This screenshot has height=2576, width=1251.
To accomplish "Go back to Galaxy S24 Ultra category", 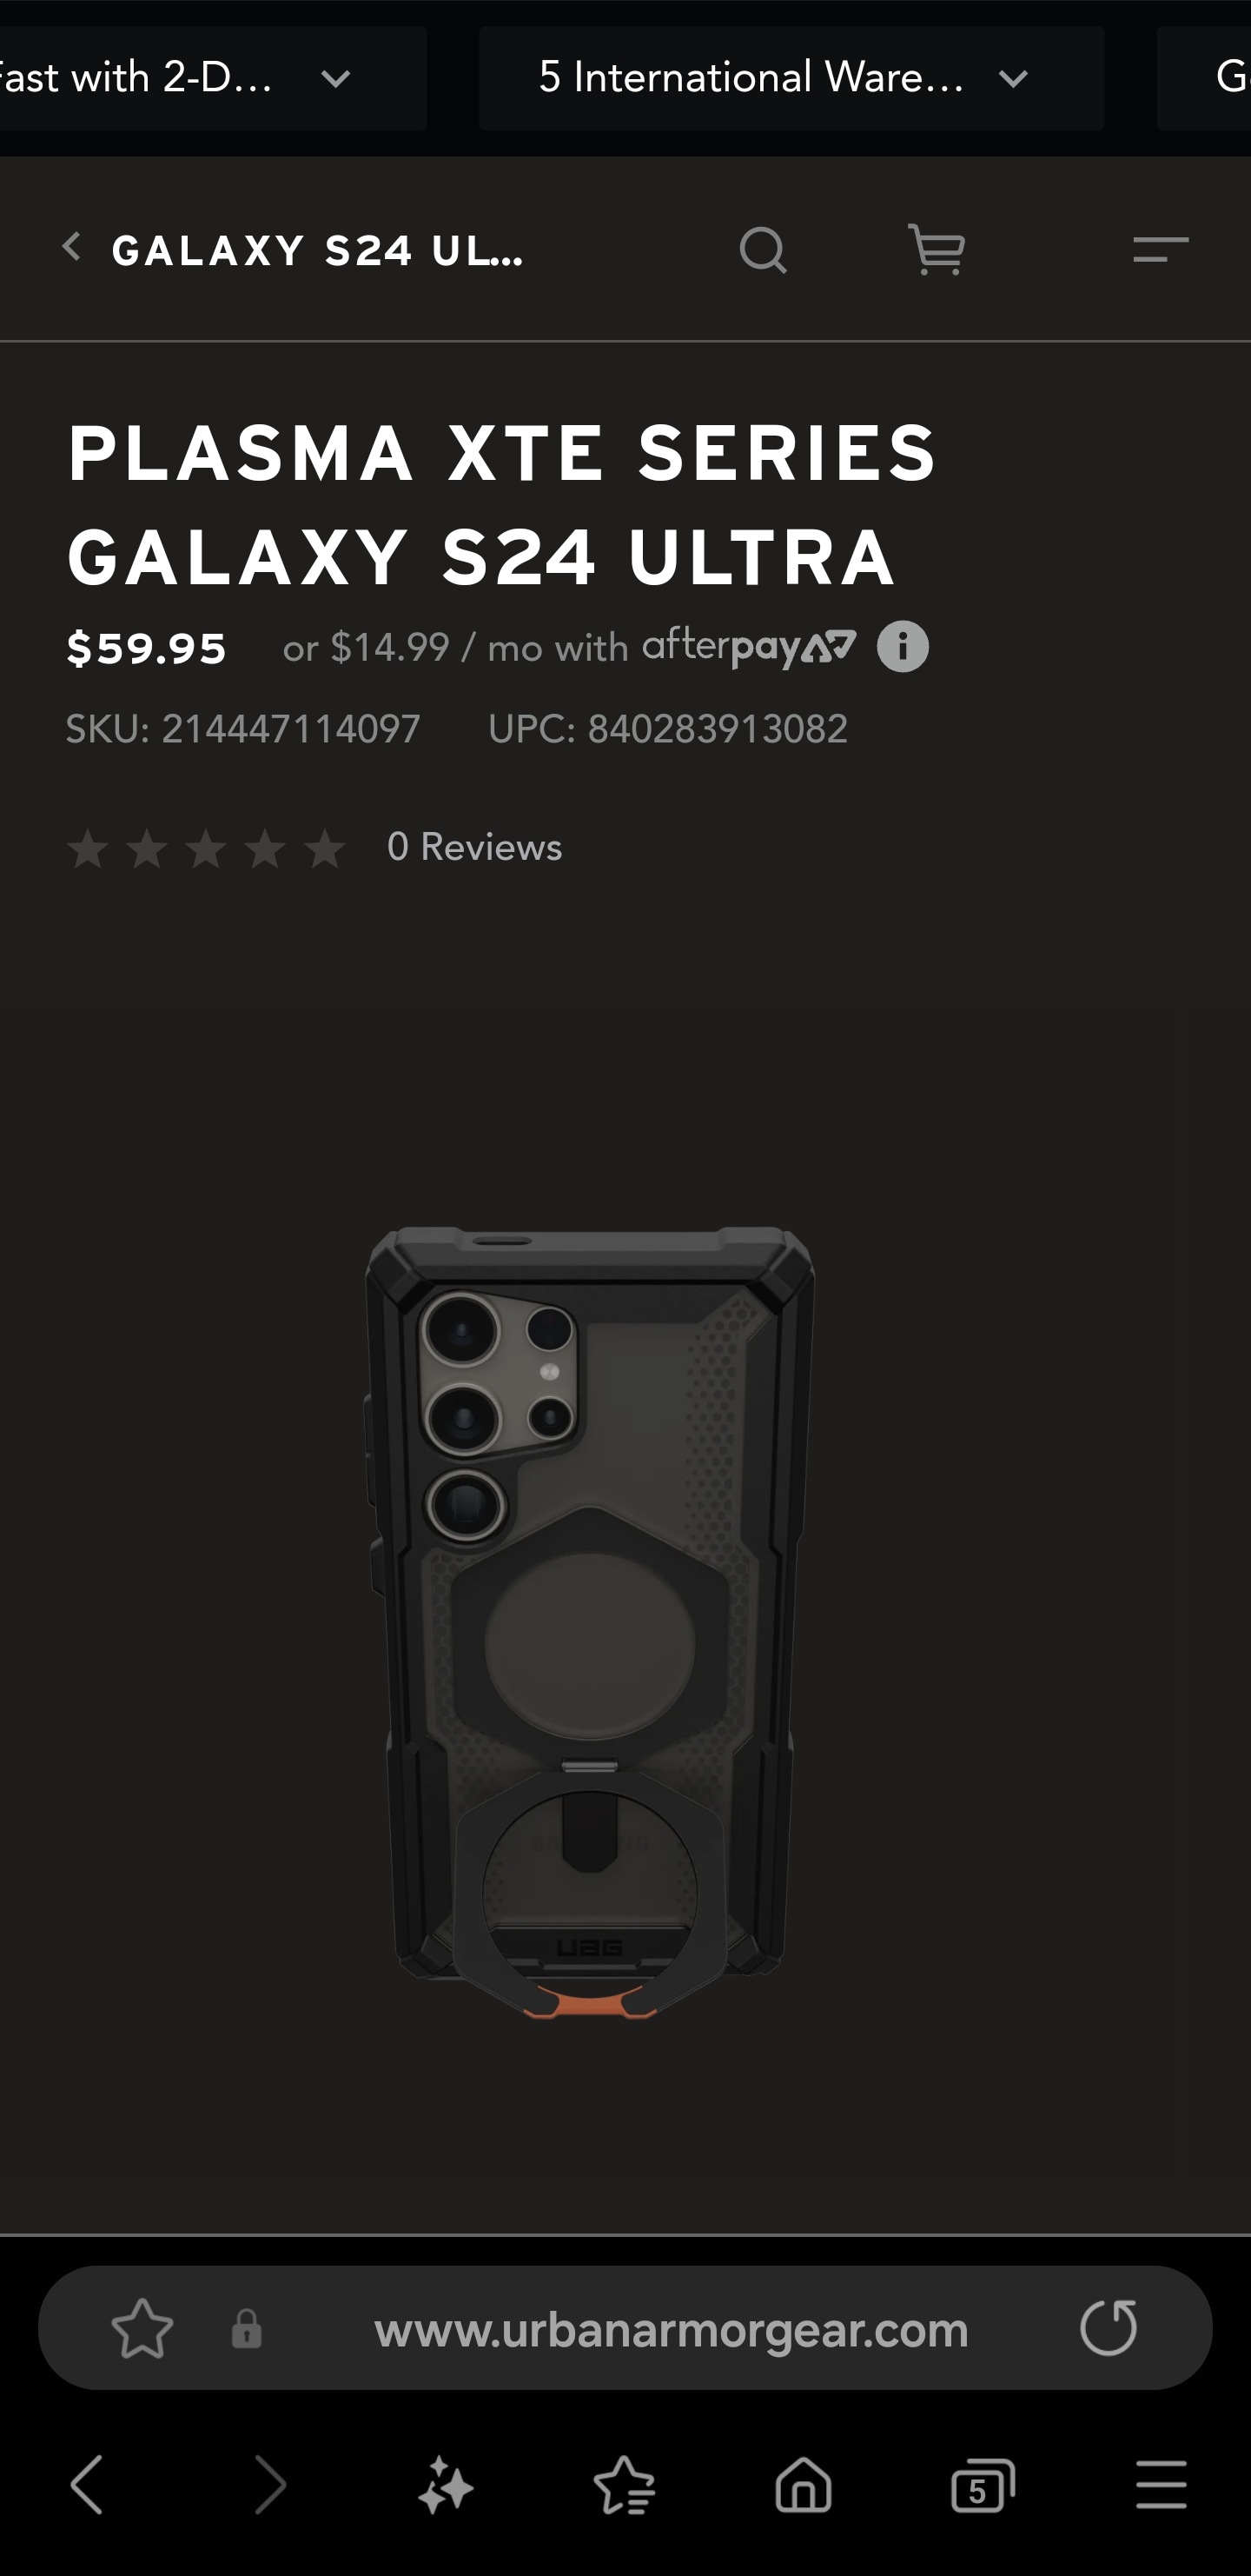I will 293,250.
